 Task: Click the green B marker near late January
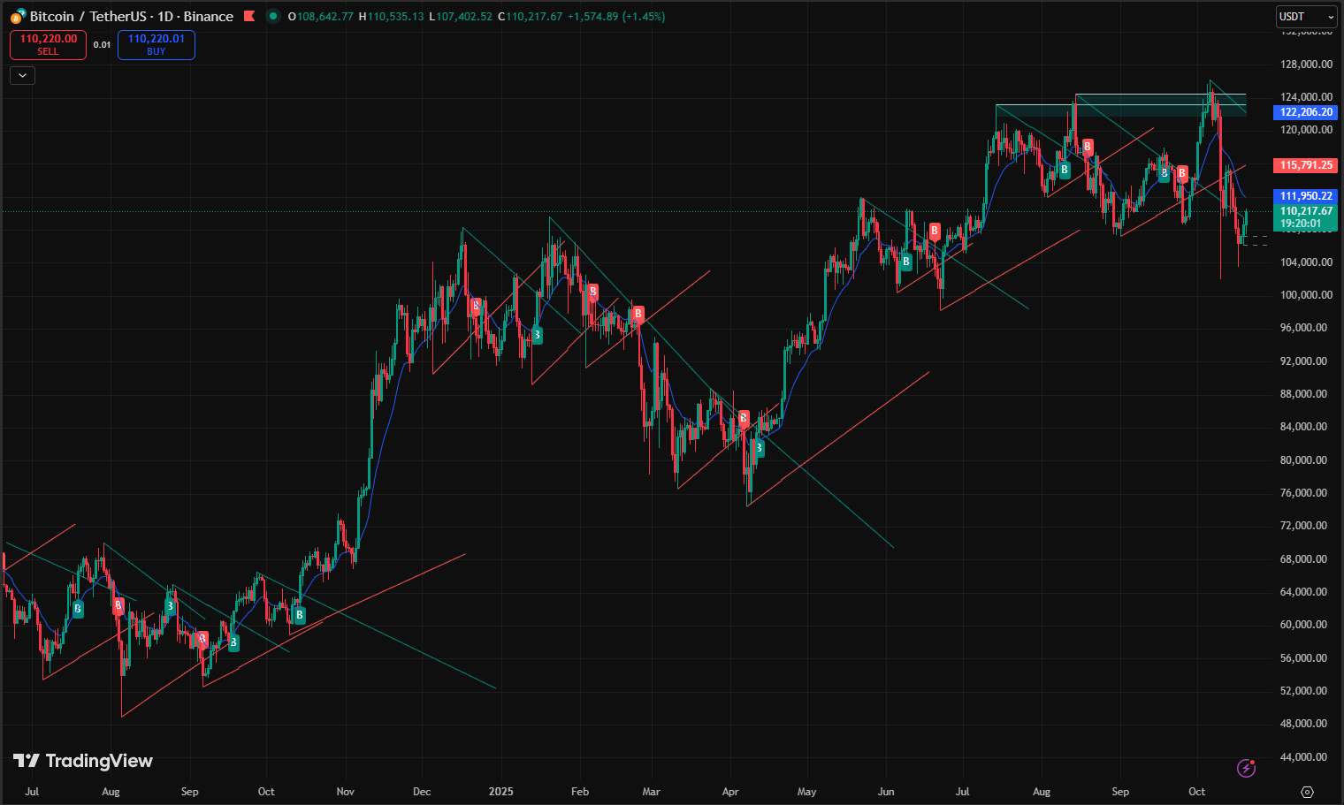(x=536, y=335)
